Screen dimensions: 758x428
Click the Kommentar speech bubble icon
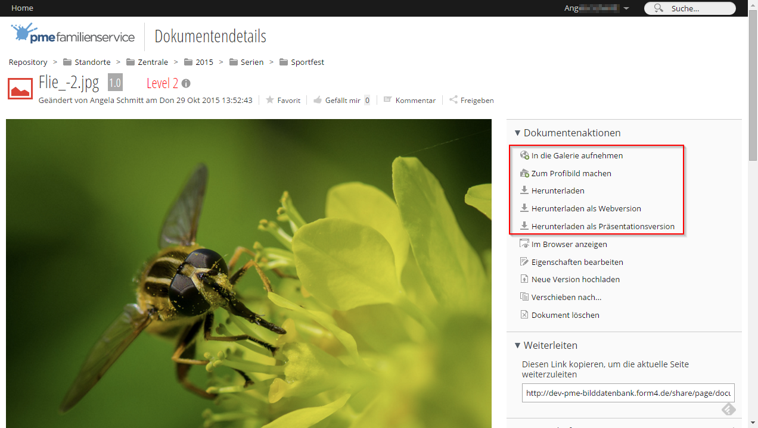pyautogui.click(x=388, y=100)
